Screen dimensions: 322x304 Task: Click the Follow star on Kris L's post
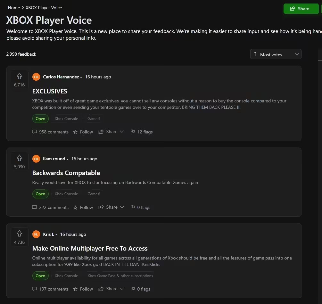pos(75,289)
